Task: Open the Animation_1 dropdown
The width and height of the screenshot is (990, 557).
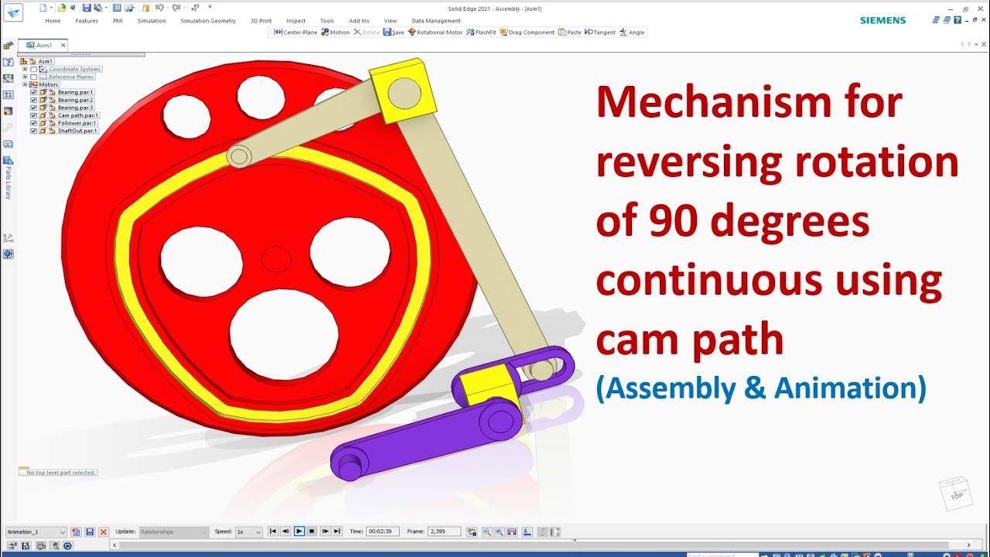Action: [x=36, y=532]
